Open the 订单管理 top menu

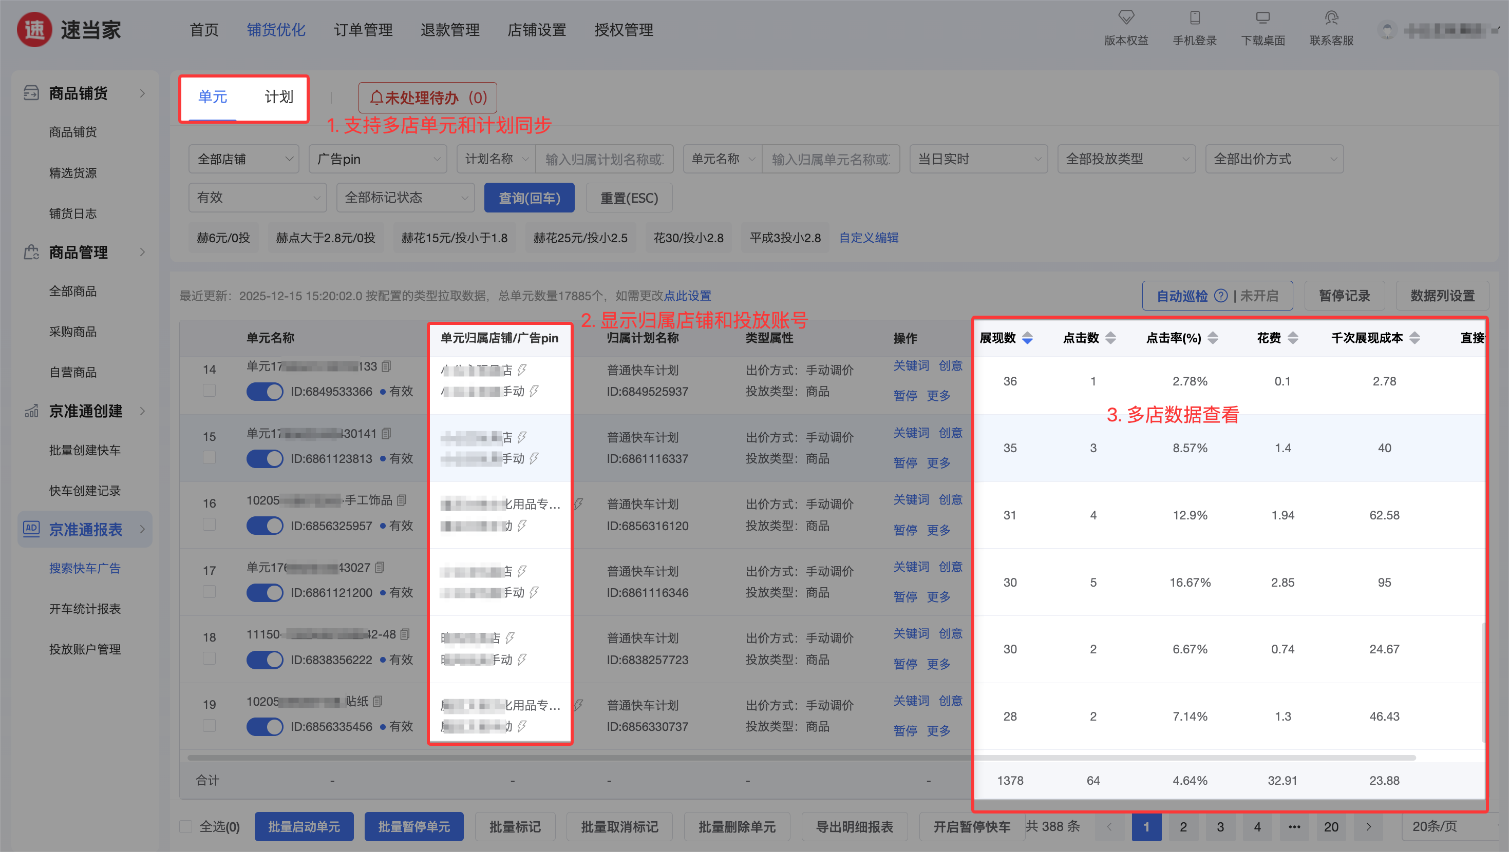[x=363, y=30]
